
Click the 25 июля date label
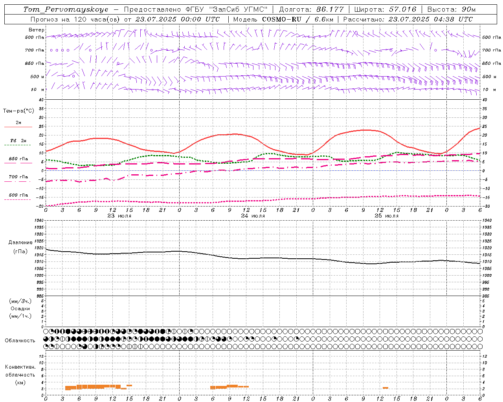(386, 216)
